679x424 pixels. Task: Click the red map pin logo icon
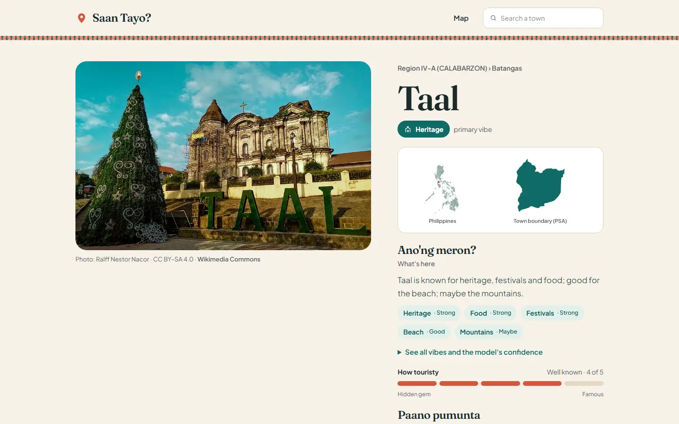click(82, 18)
